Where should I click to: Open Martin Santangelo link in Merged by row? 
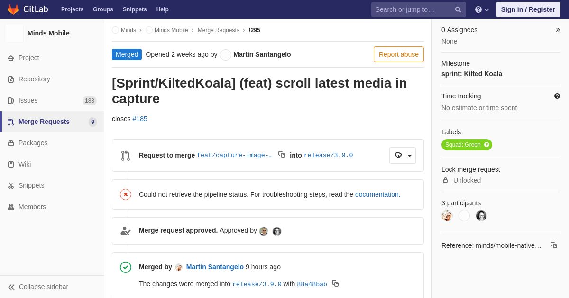pos(215,267)
